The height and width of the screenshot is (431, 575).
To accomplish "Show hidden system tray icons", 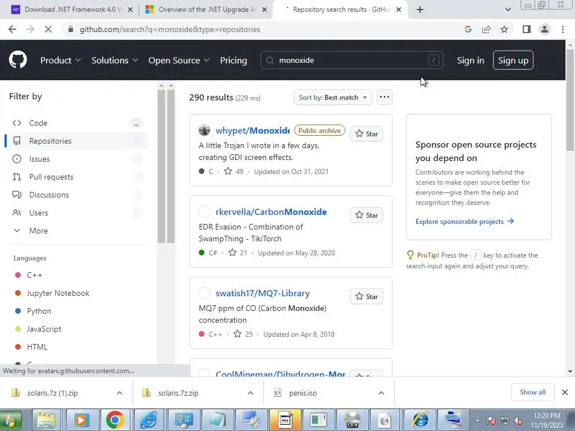I will pyautogui.click(x=477, y=421).
